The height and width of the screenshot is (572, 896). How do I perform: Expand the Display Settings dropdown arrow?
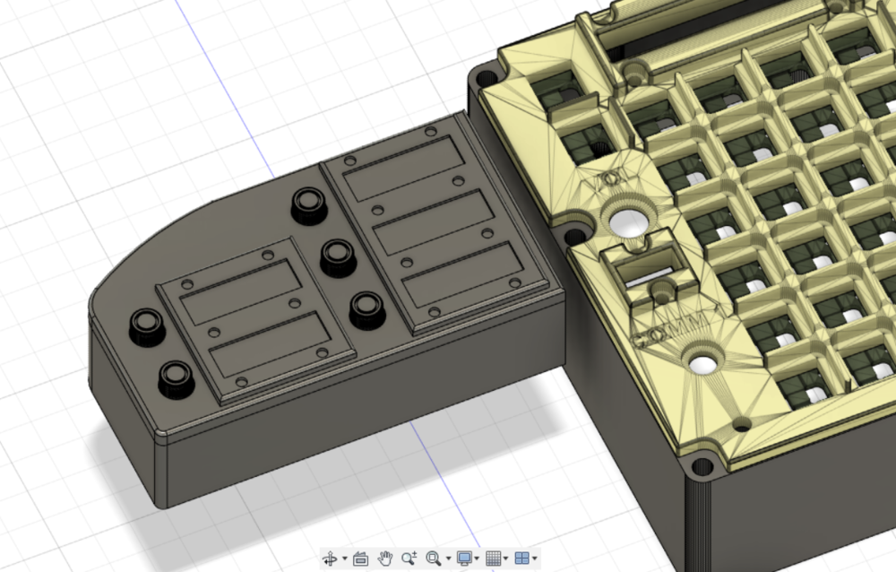[x=477, y=559]
